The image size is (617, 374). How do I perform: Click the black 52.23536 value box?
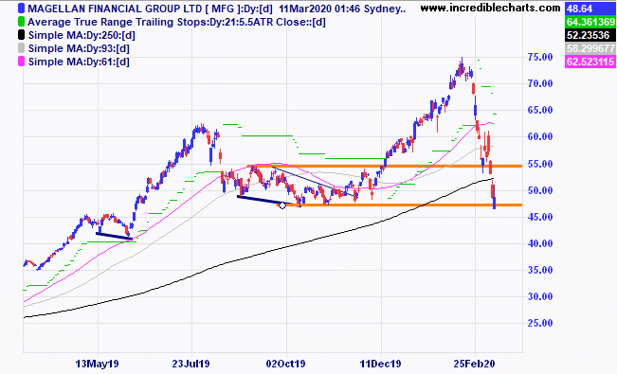point(590,35)
